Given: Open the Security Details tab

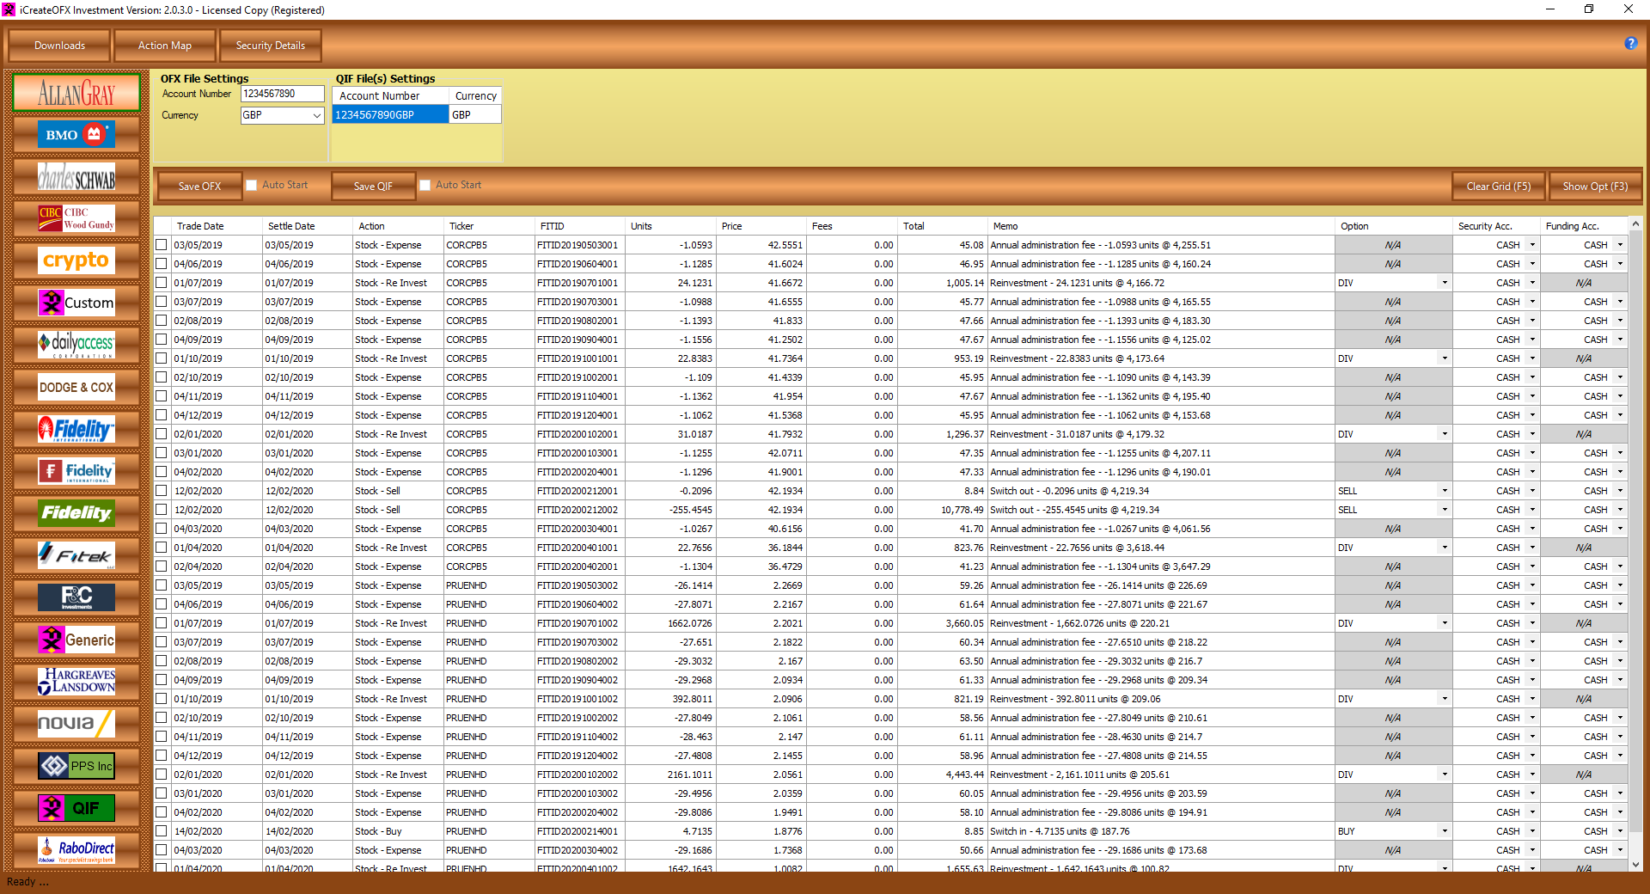Looking at the screenshot, I should click(270, 45).
